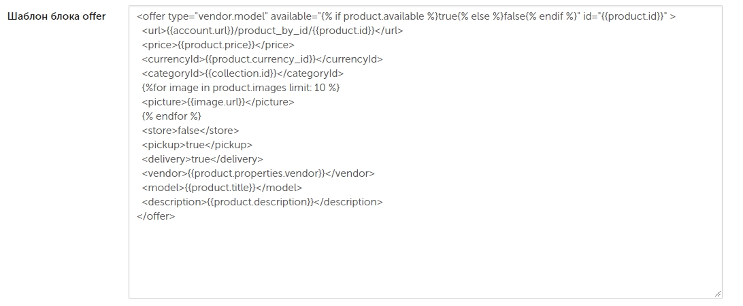743x306 pixels.
Task: Place cursor on the opening offer type line
Action: click(x=406, y=16)
